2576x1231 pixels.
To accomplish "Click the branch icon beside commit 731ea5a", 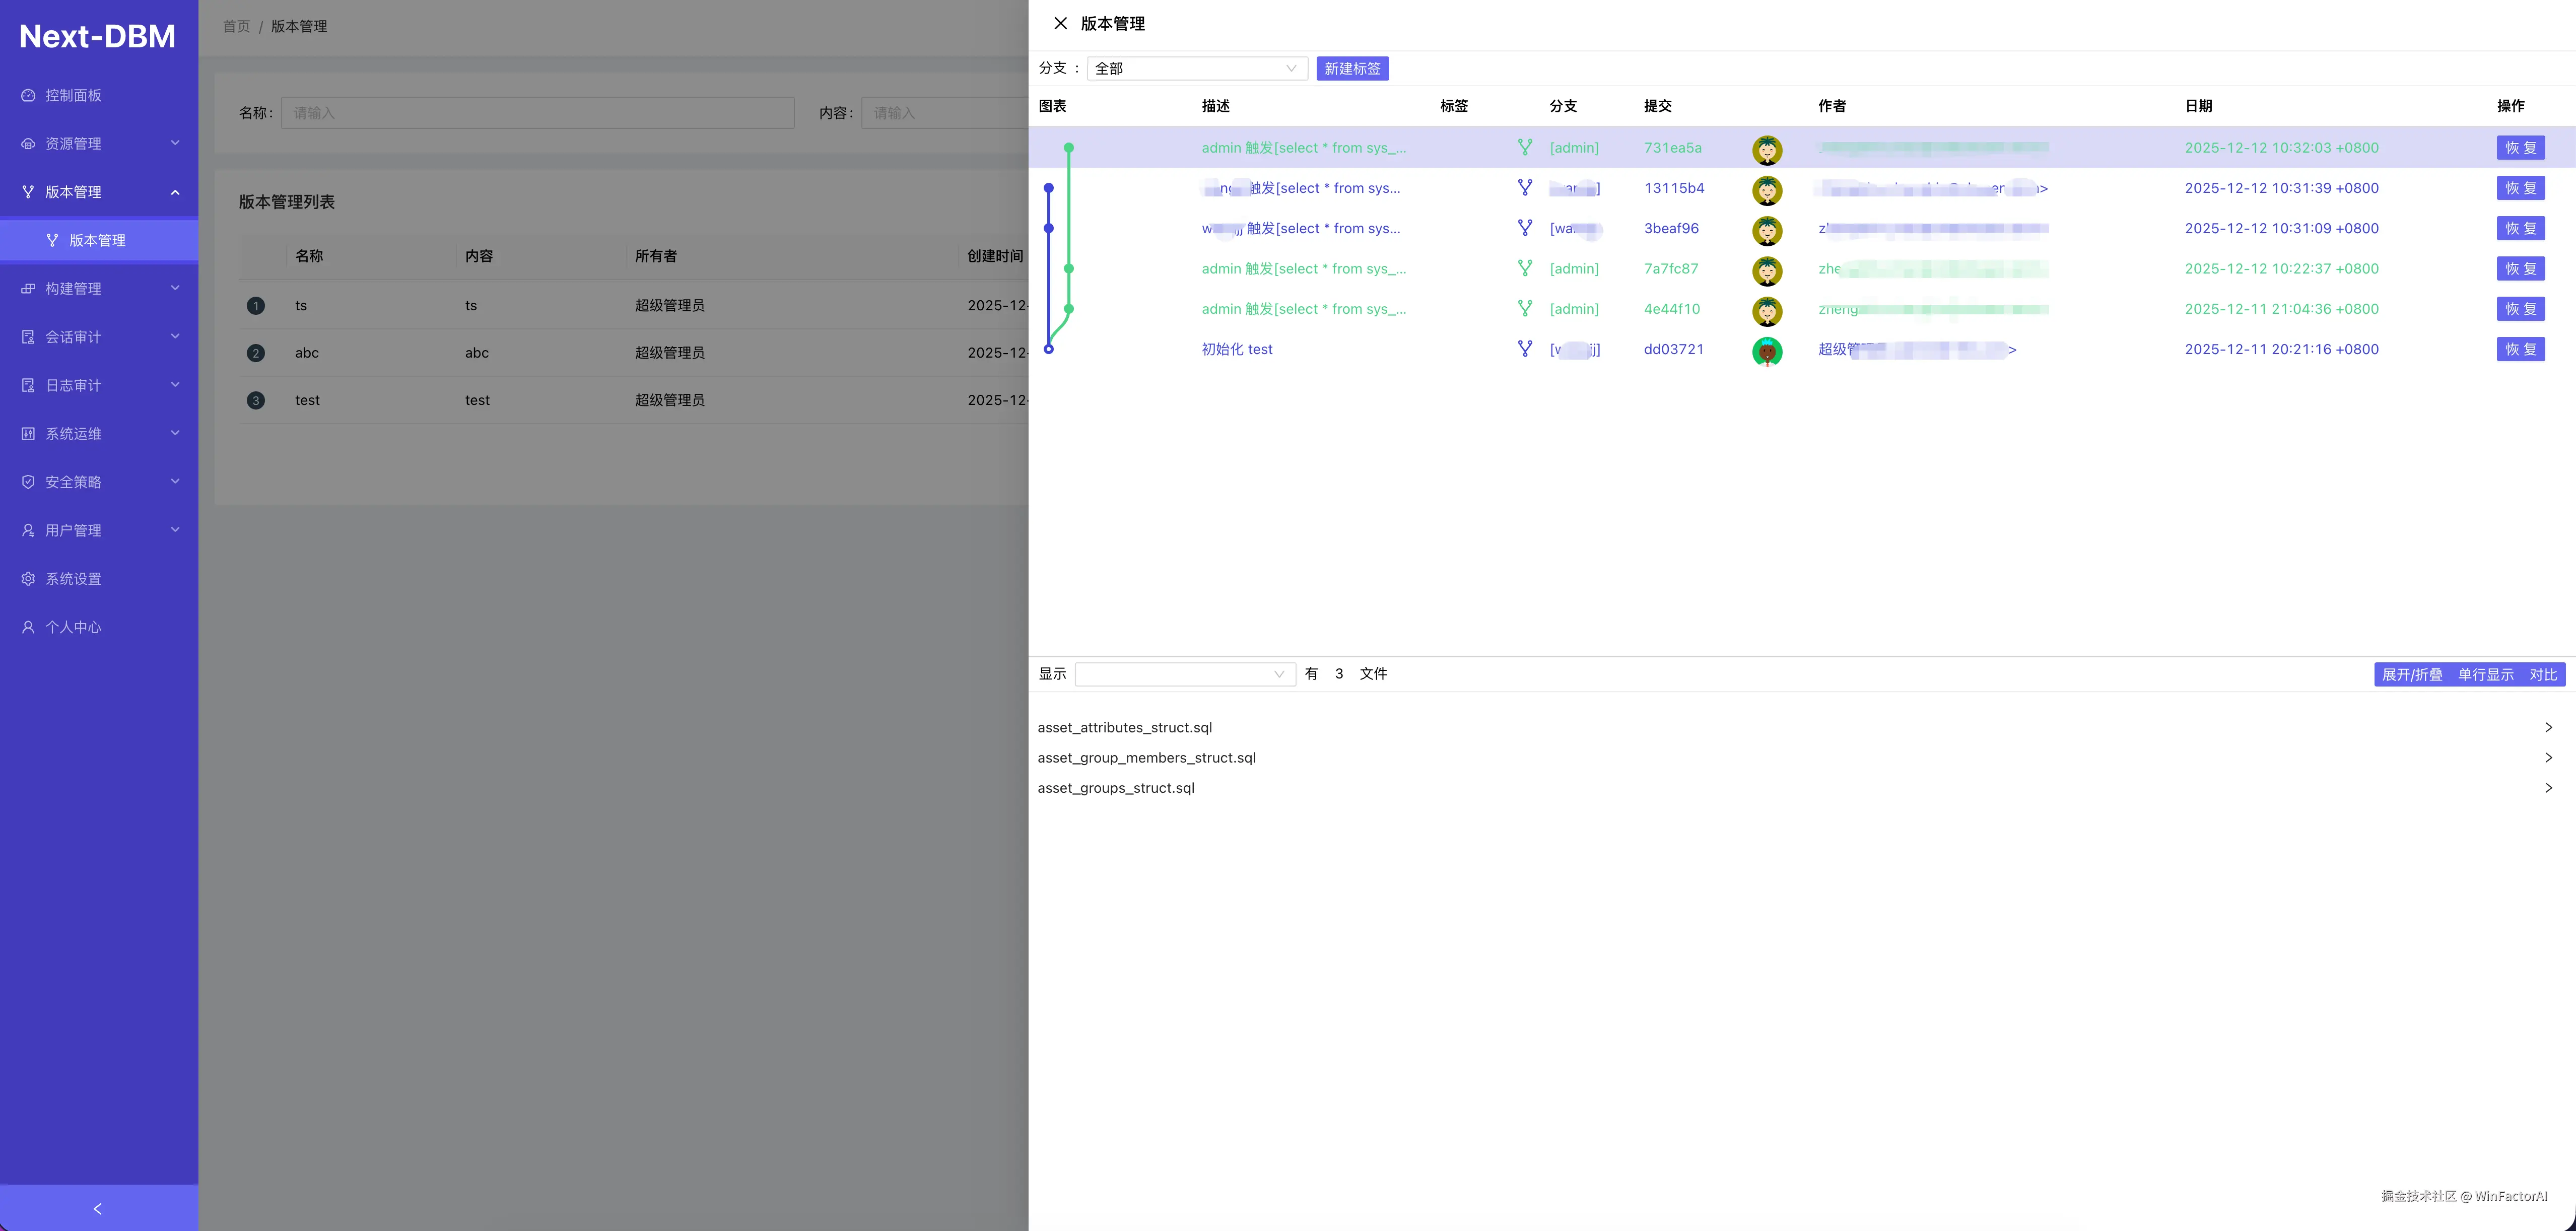I will click(1525, 147).
